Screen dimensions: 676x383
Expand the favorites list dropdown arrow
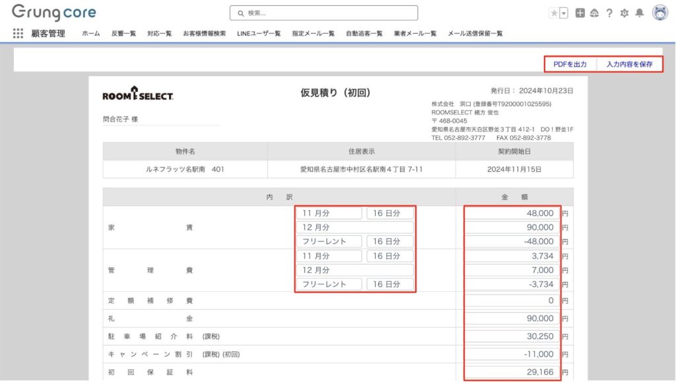coord(563,13)
